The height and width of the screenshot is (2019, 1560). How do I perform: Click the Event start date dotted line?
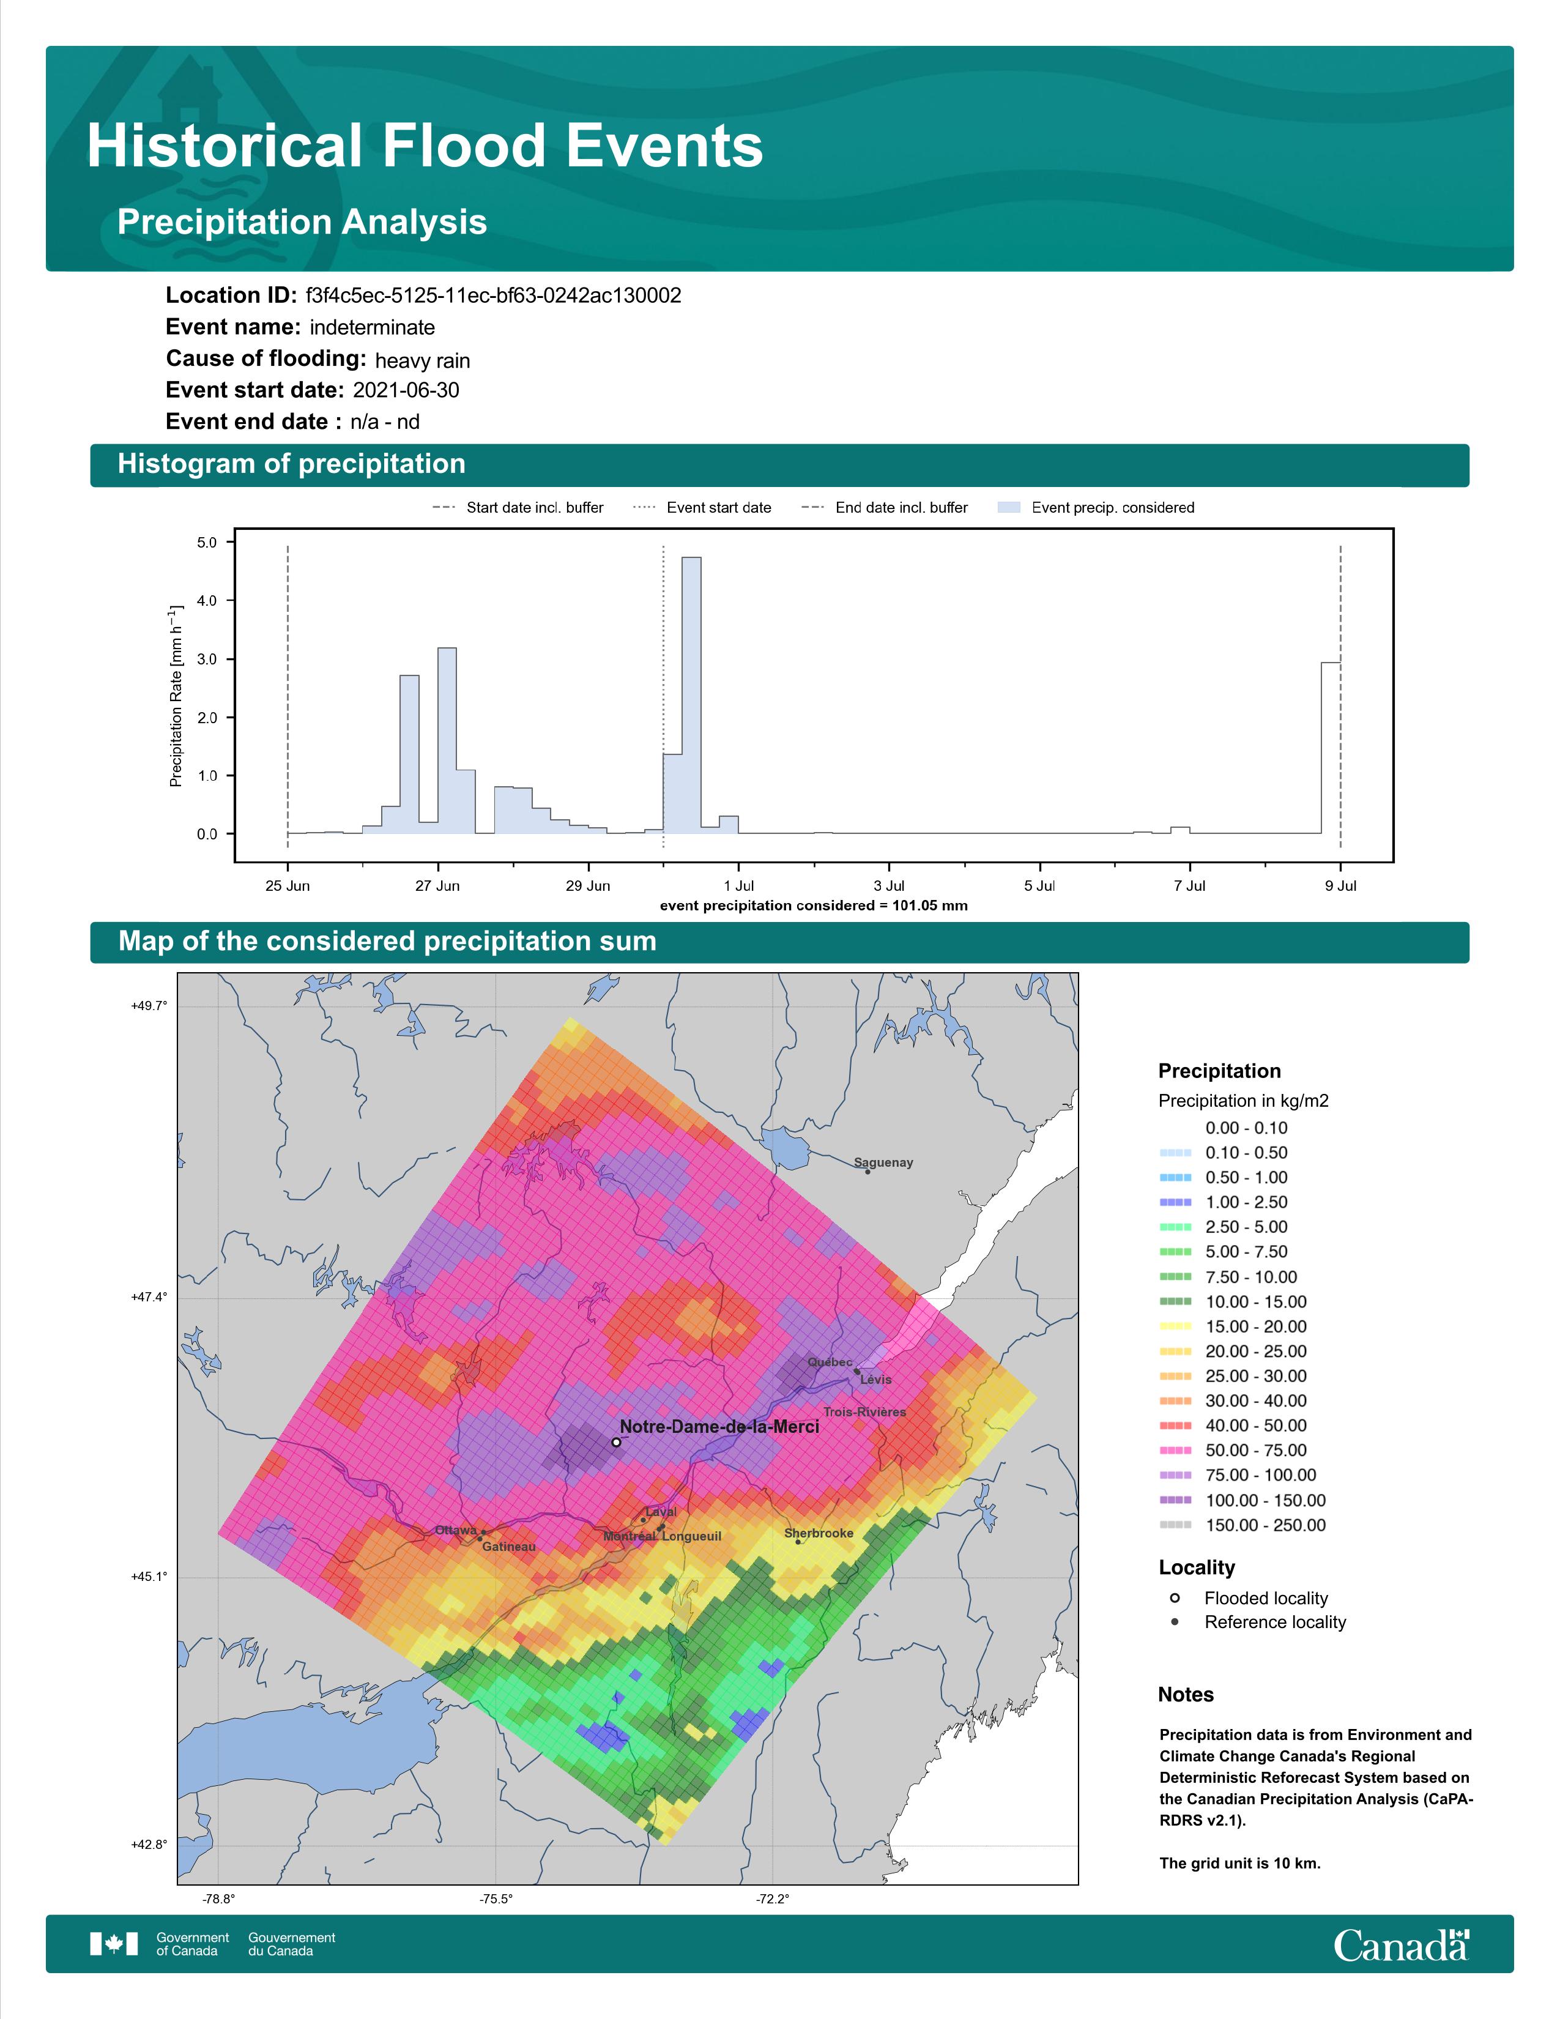pyautogui.click(x=664, y=647)
